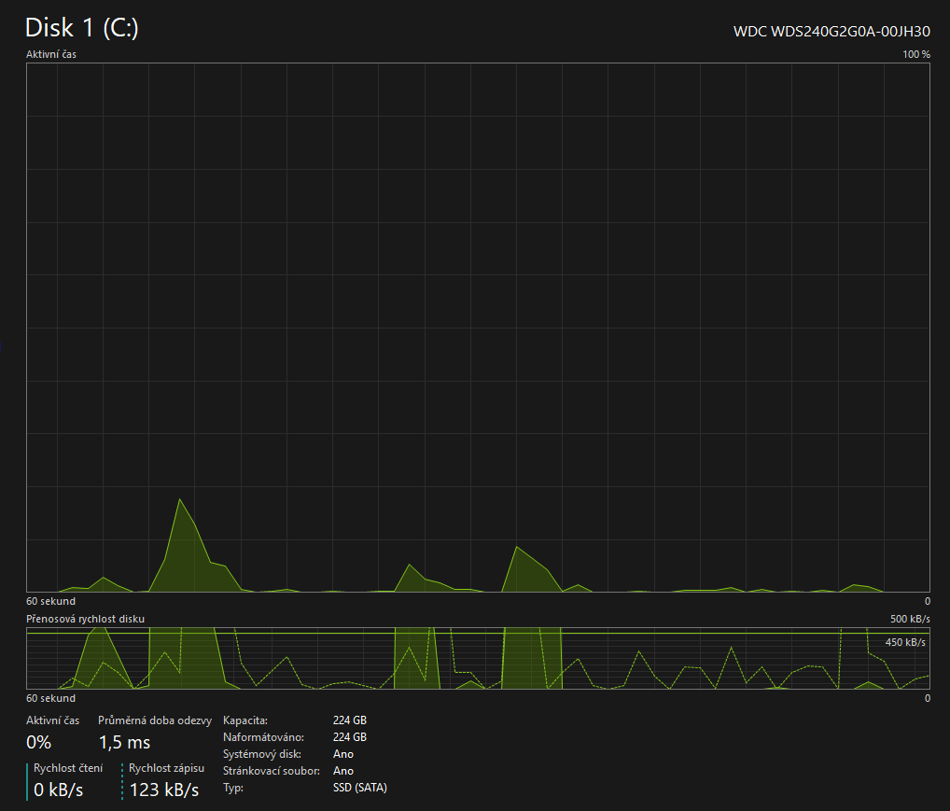Click the large active time graph

[478, 327]
